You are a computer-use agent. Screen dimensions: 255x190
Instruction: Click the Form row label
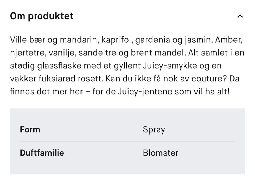(30, 129)
